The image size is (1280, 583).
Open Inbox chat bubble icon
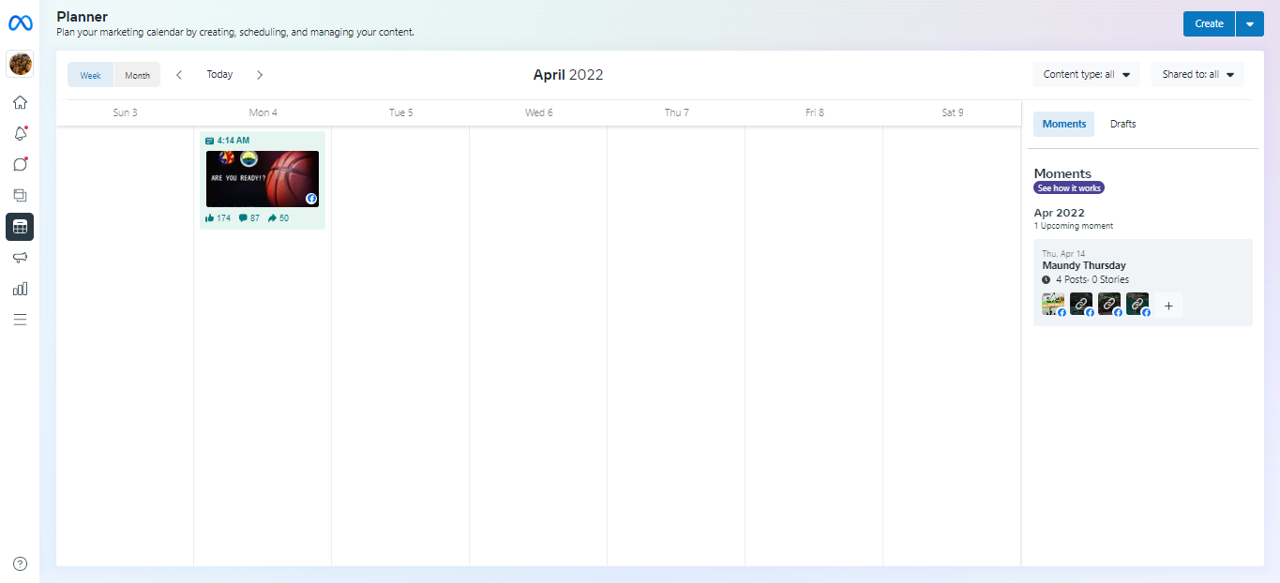tap(20, 164)
